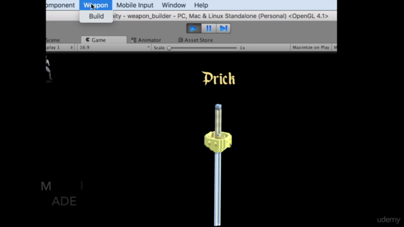
Task: Choose Build from the Weapon menu
Action: coord(96,16)
